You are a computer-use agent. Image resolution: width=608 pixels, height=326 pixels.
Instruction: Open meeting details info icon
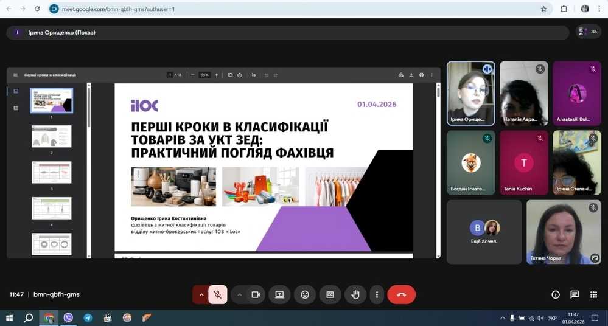tap(555, 294)
